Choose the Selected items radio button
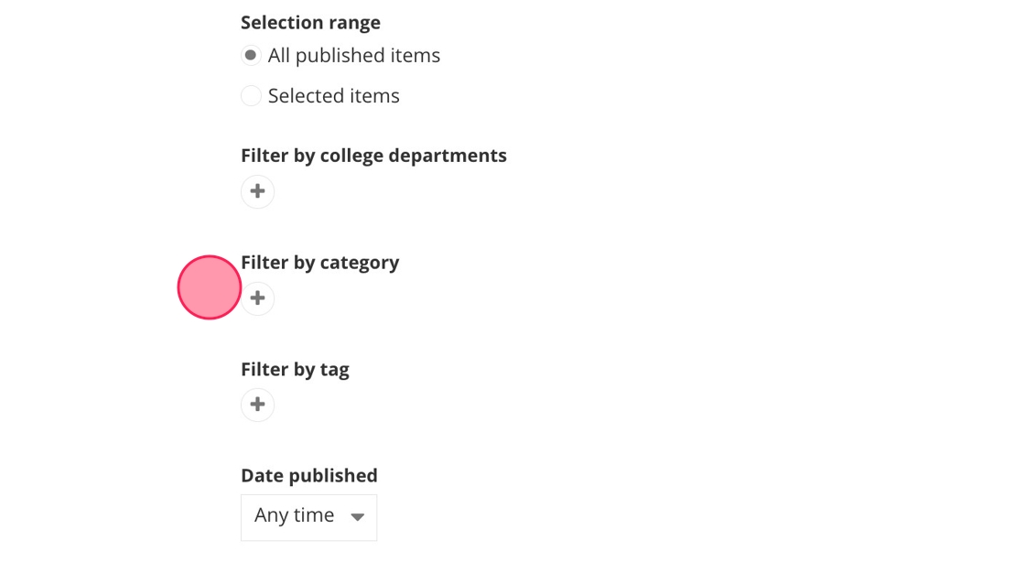Image resolution: width=1025 pixels, height=573 pixels. pyautogui.click(x=251, y=96)
